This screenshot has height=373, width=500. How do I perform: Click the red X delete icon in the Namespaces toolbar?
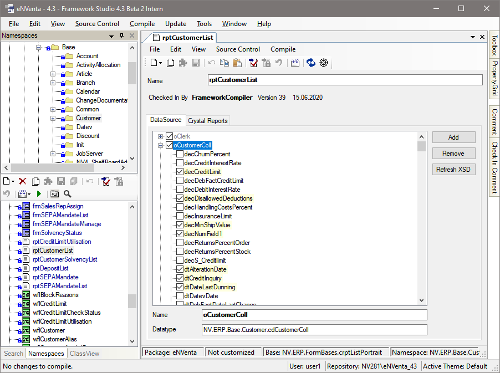23,182
